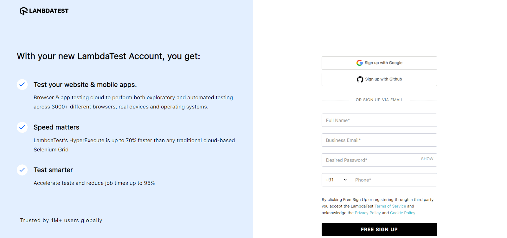This screenshot has width=507, height=238.
Task: Click inside the Business Email field
Action: pos(379,140)
